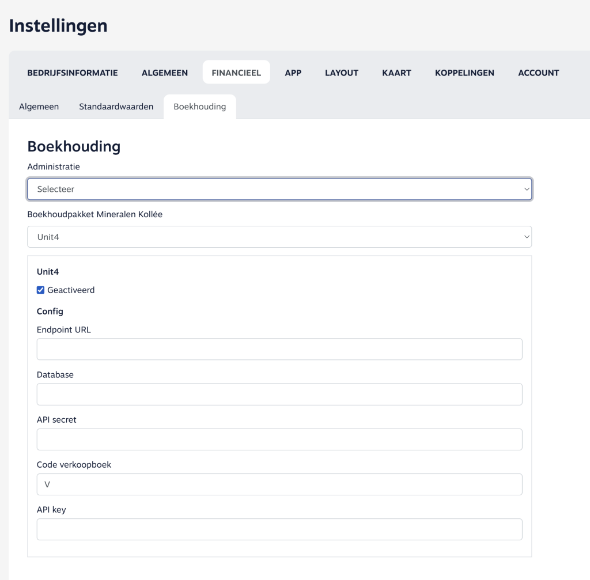Select the Algemeen sub-tab under Financieel
Image resolution: width=590 pixels, height=580 pixels.
39,107
